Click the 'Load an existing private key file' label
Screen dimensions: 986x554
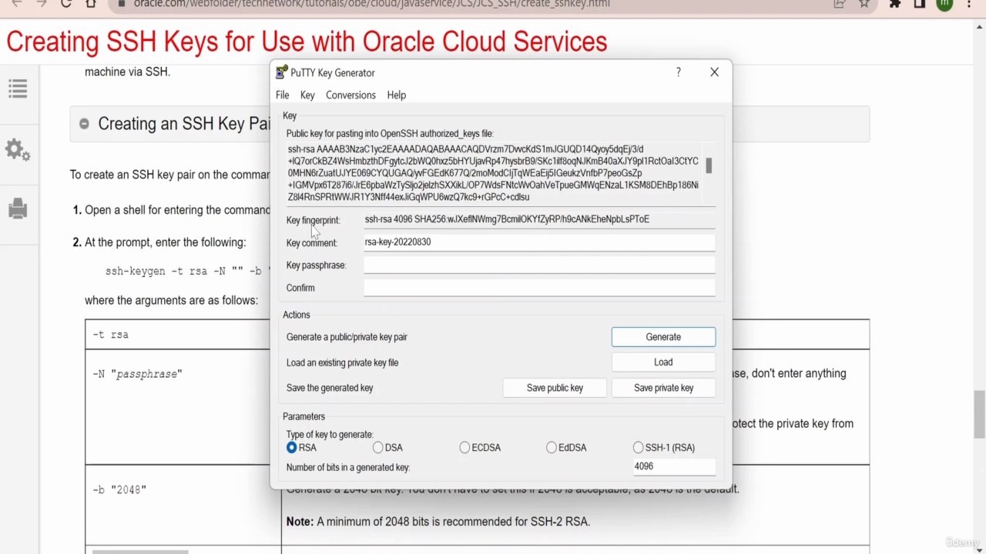(342, 362)
